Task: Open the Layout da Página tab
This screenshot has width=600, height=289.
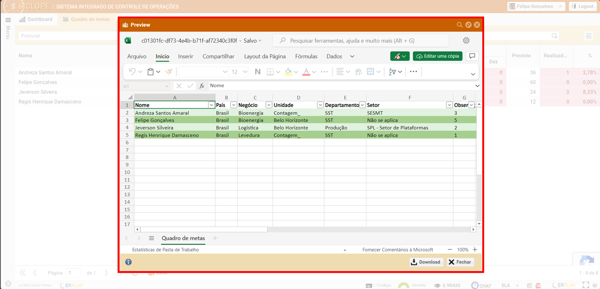Action: [265, 57]
